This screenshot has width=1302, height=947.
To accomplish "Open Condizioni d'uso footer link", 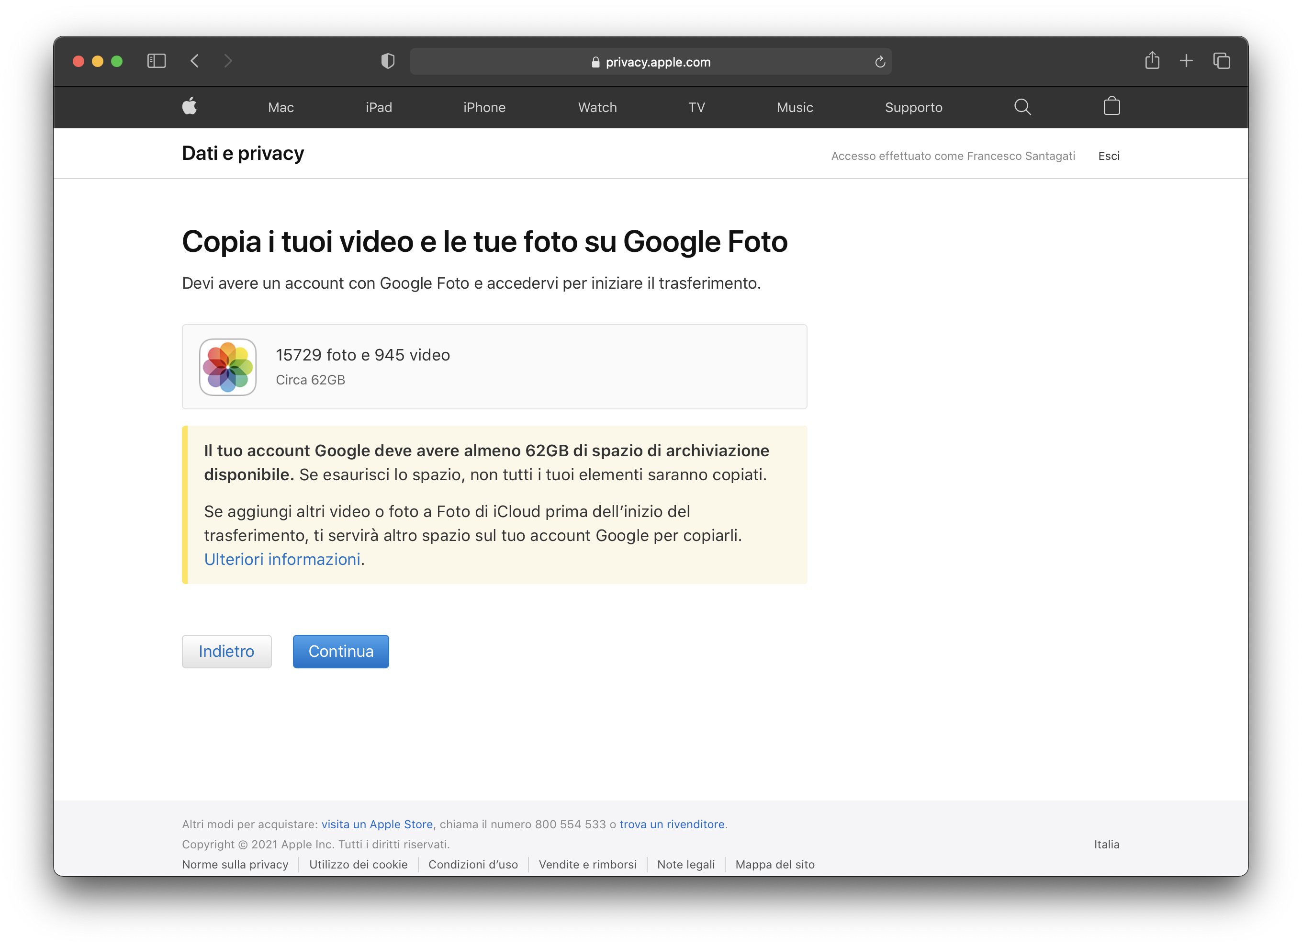I will (x=473, y=864).
